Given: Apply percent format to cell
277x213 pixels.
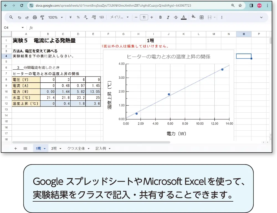Looking at the screenshot, I should pos(78,17).
